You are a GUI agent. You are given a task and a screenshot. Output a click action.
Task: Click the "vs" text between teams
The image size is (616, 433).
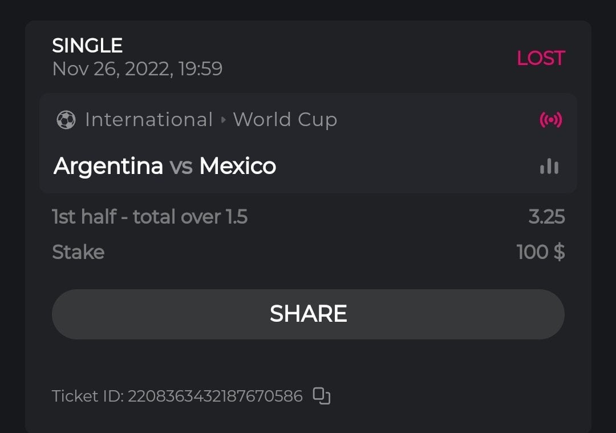point(181,166)
